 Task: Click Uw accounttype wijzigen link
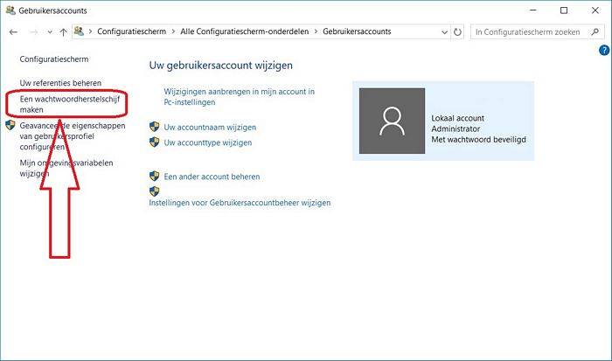(208, 142)
